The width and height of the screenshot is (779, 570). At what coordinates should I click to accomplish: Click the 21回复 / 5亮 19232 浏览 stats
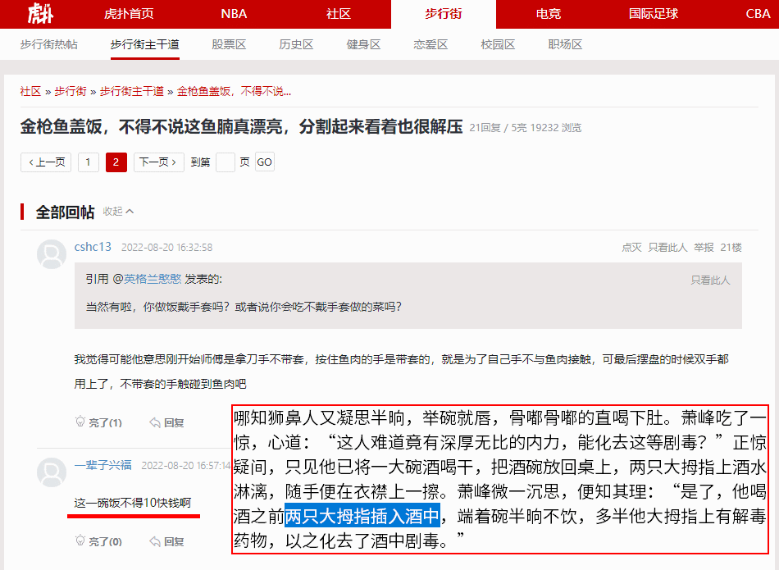pyautogui.click(x=525, y=128)
